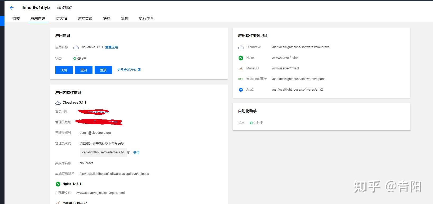The image size is (433, 204).
Task: Switch to 防火墙 tab
Action: click(x=61, y=18)
